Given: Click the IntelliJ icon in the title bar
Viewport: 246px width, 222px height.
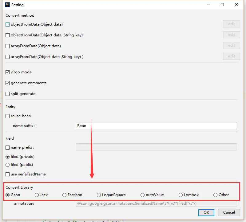Looking at the screenshot, I should tap(7, 5).
